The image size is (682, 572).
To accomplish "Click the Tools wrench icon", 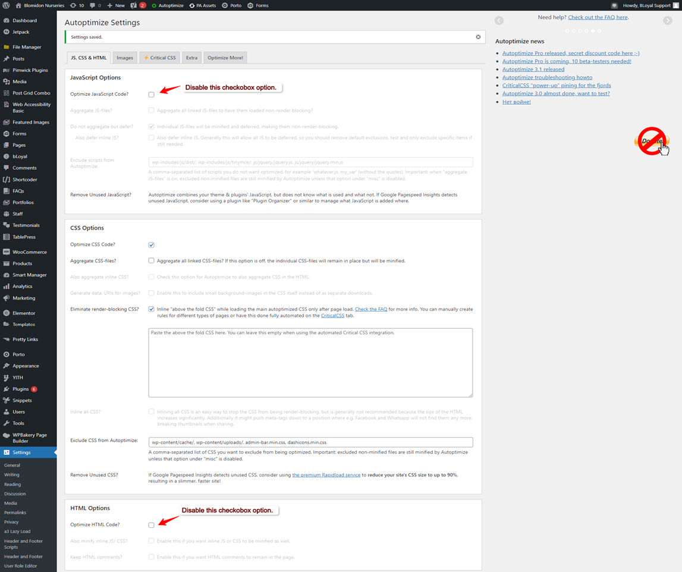I will pyautogui.click(x=6, y=423).
